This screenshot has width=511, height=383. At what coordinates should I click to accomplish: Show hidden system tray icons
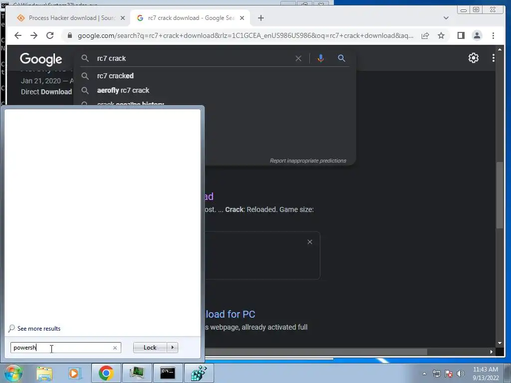pyautogui.click(x=424, y=374)
